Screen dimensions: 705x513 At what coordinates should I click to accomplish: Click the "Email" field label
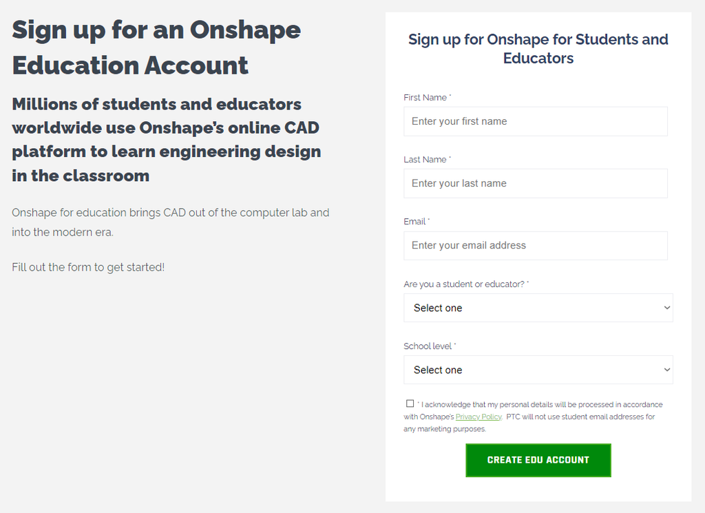(415, 222)
